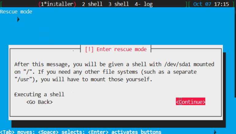Image resolution: width=236 pixels, height=134 pixels.
Task: Switch to the 2 shell tab
Action: (x=92, y=4)
